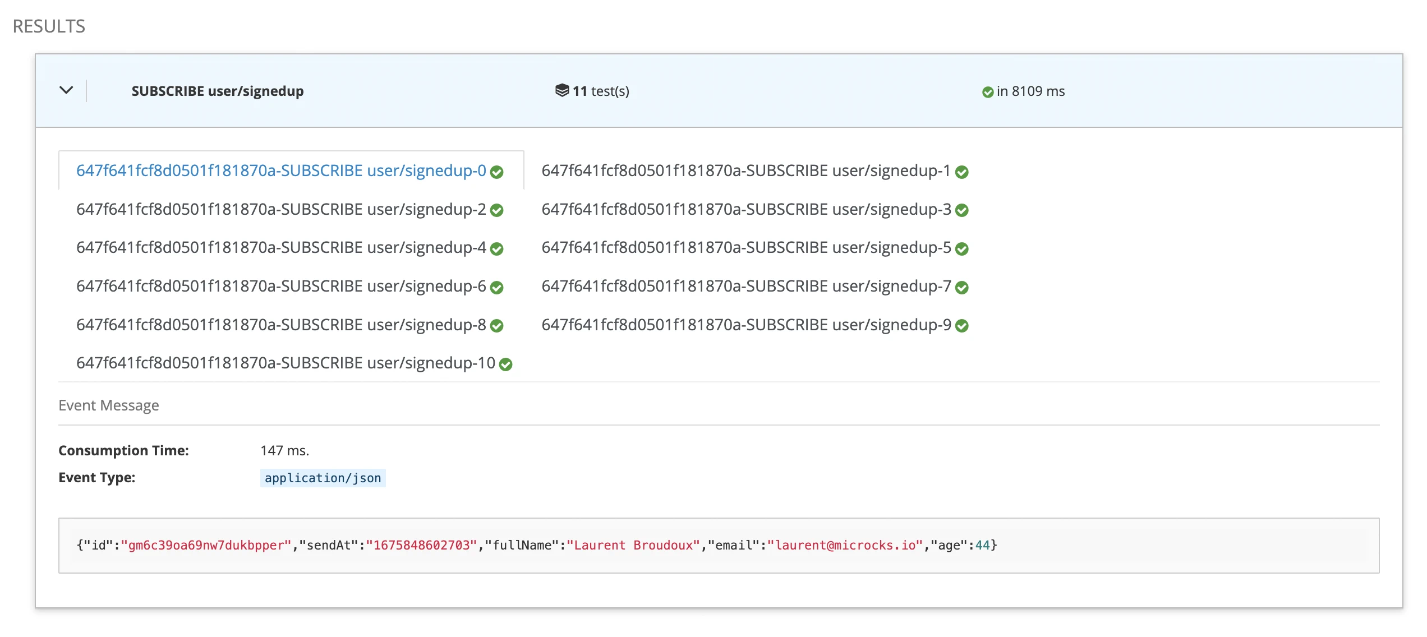Click green check icon next to signedup-6

(x=496, y=288)
